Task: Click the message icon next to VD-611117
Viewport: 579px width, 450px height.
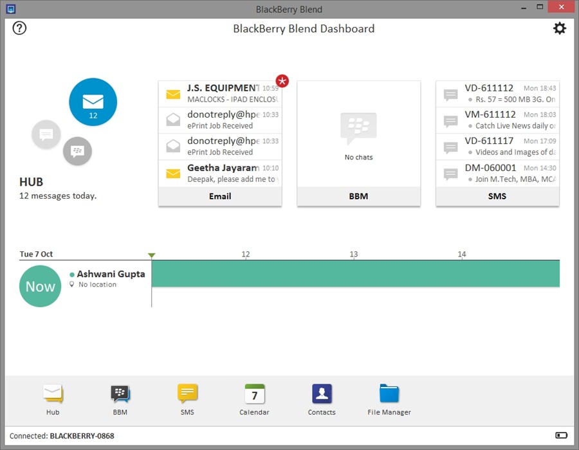Action: [x=450, y=148]
